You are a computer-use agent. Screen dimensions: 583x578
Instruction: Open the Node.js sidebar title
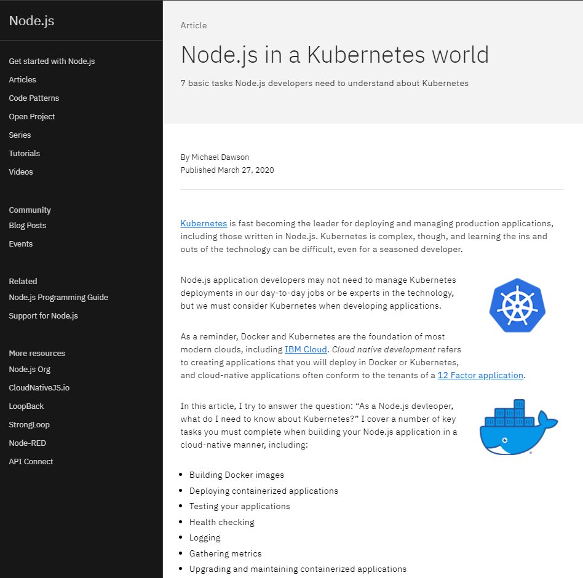[31, 21]
